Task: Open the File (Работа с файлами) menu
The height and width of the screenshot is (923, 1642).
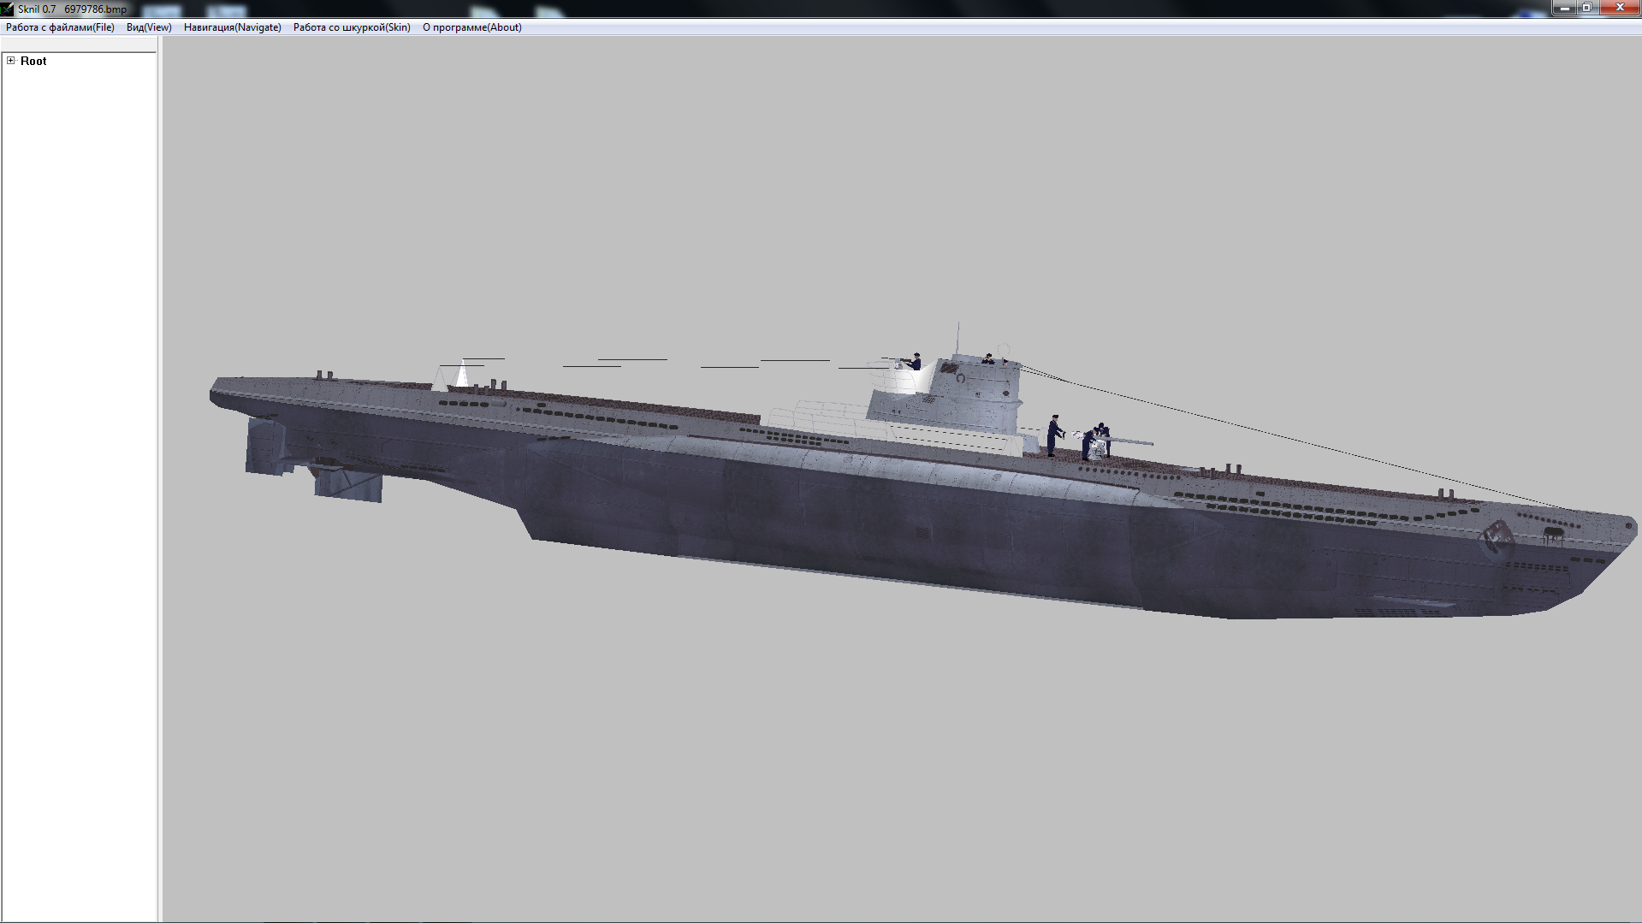Action: point(60,27)
